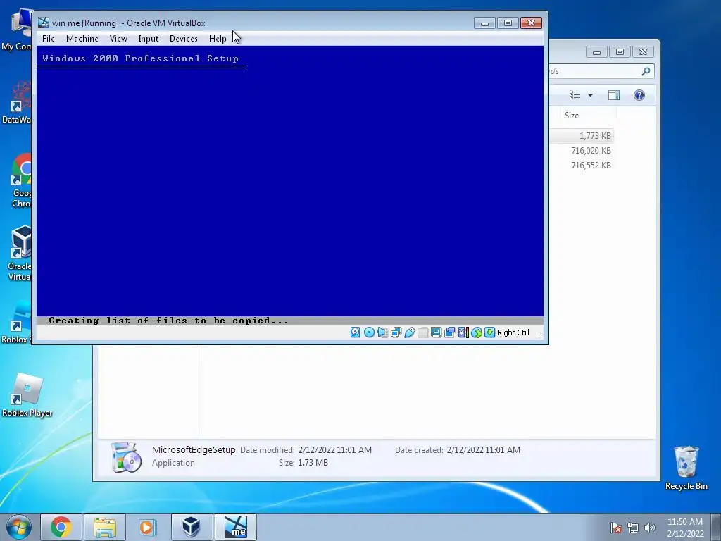This screenshot has width=721, height=541.
Task: Click the green arrow keyboard capture icon
Action: pyautogui.click(x=490, y=332)
